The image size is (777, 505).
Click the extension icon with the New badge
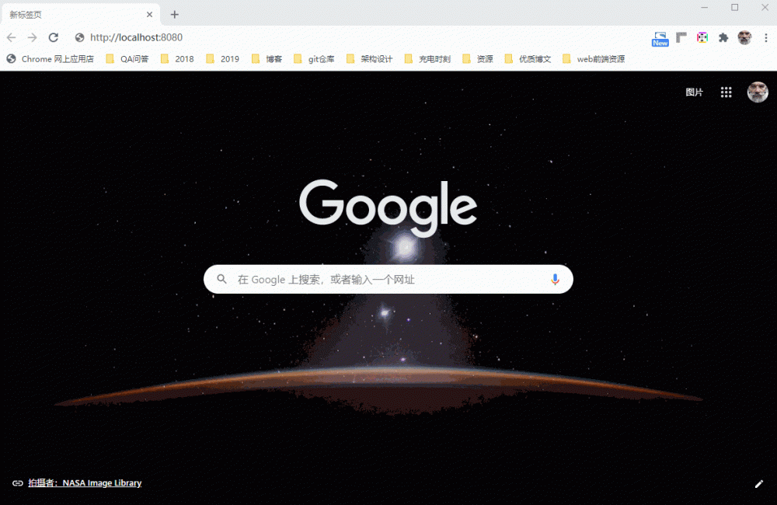660,37
